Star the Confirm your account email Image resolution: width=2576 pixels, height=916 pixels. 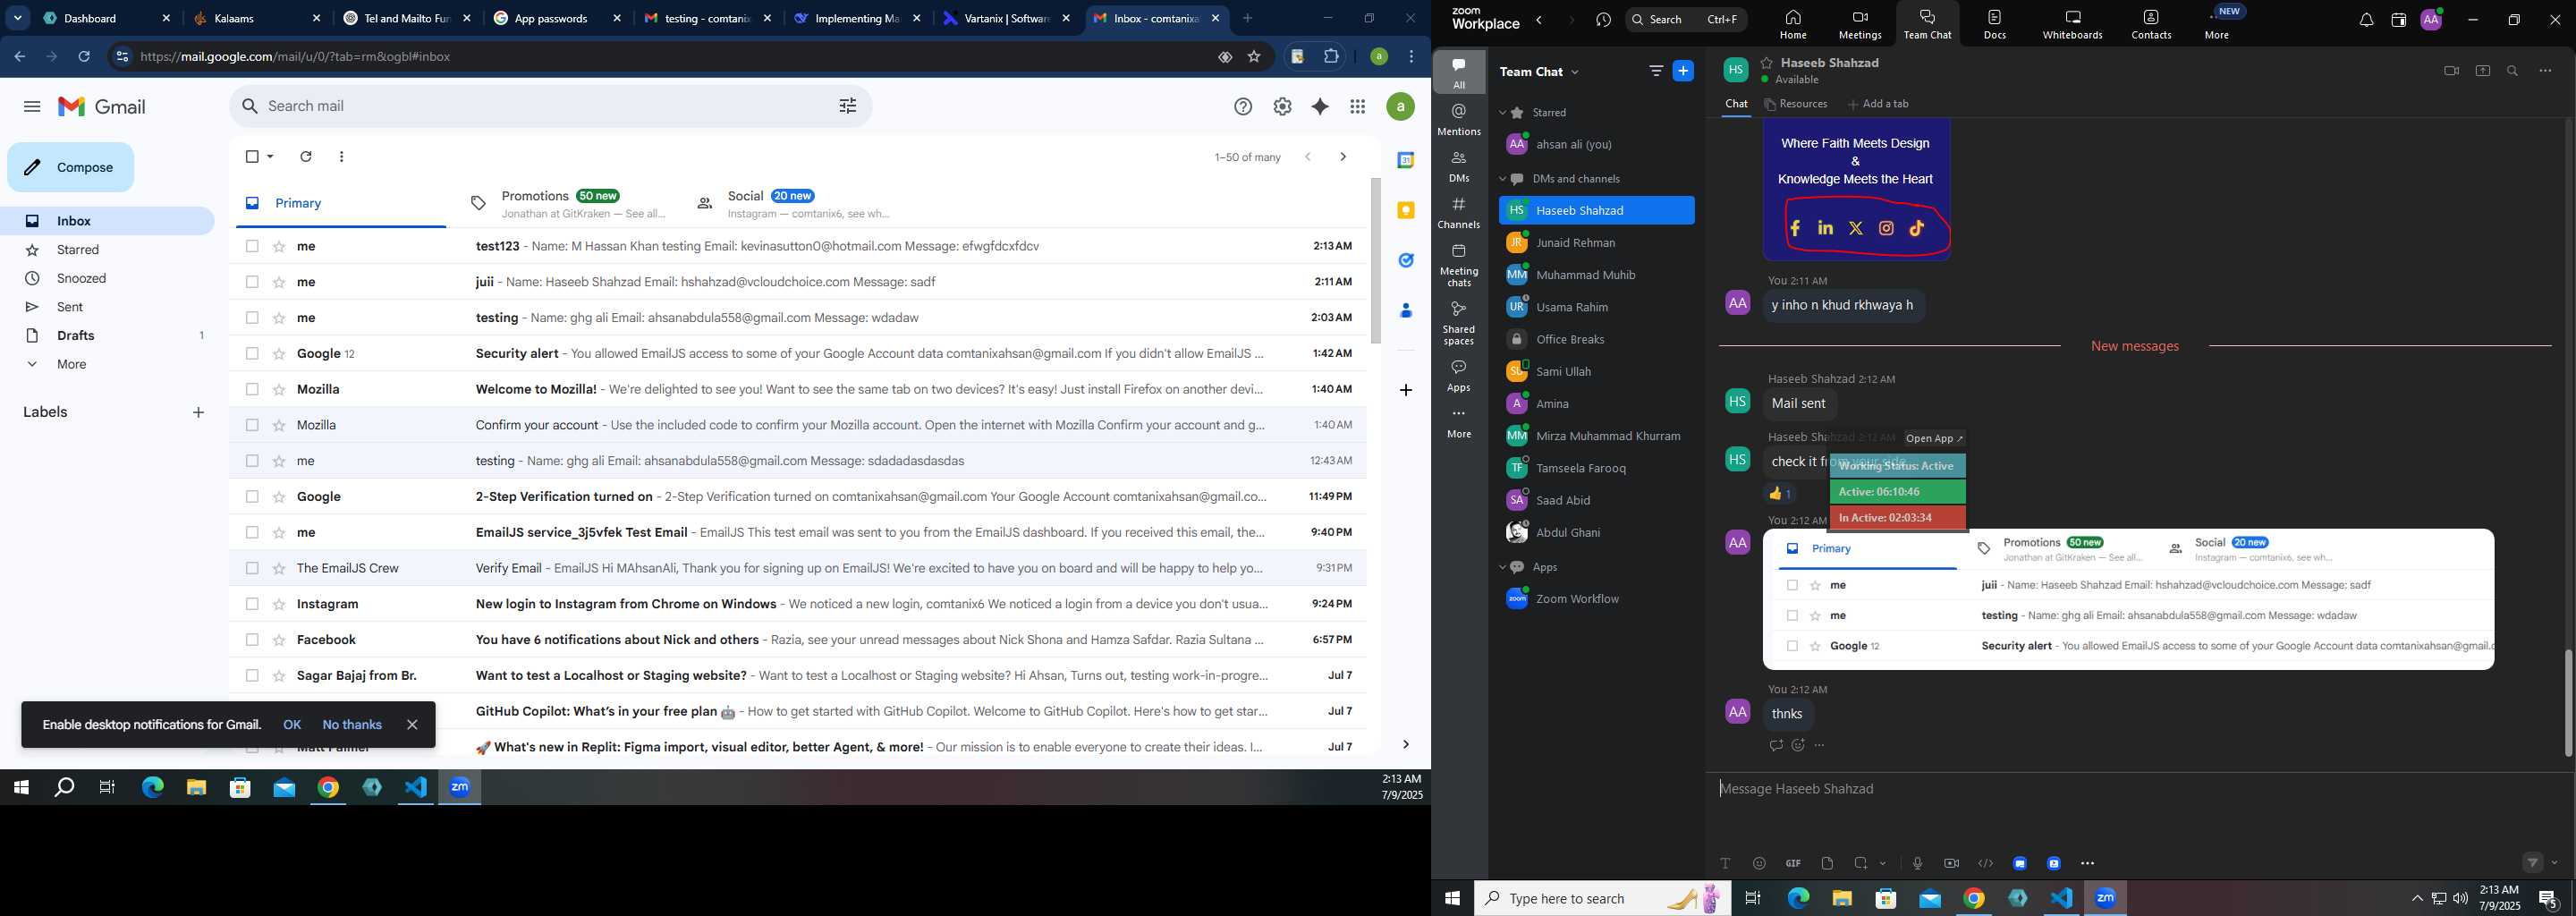click(279, 425)
